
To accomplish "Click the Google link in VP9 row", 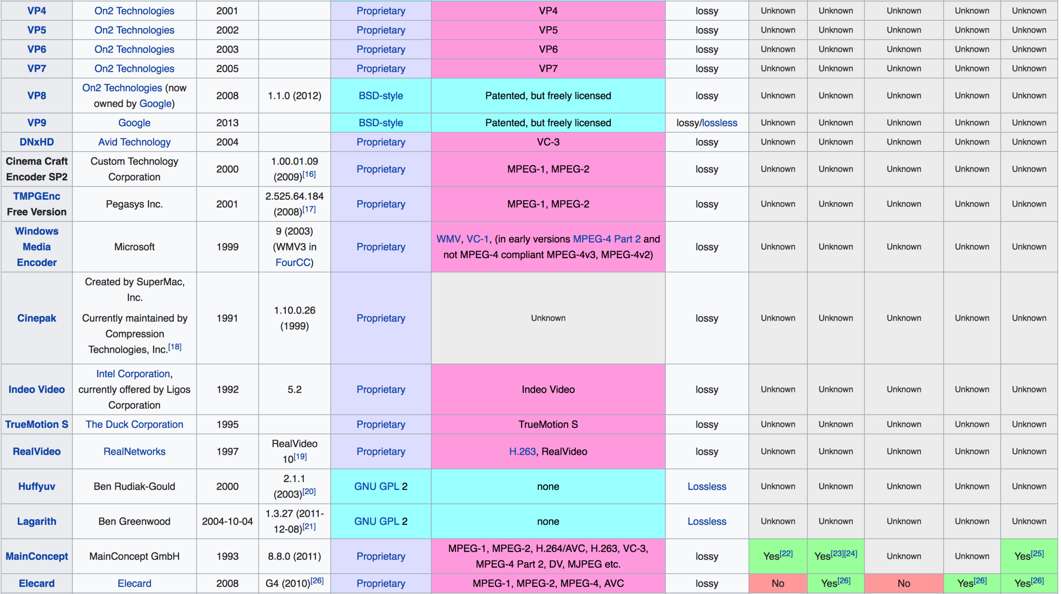I will pyautogui.click(x=134, y=123).
